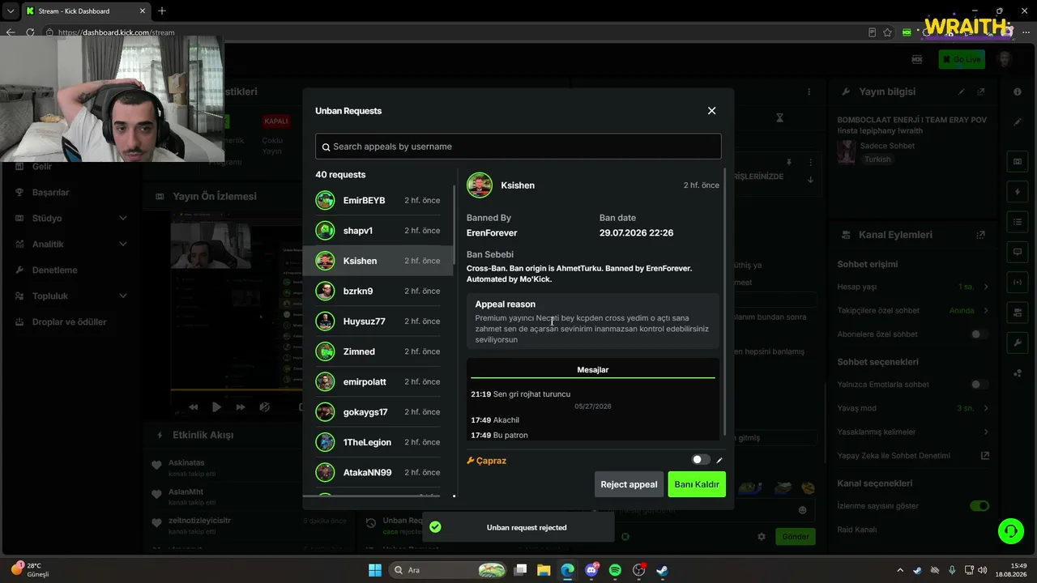Image resolution: width=1037 pixels, height=583 pixels.
Task: Select shapv1 request row
Action: pos(378,231)
